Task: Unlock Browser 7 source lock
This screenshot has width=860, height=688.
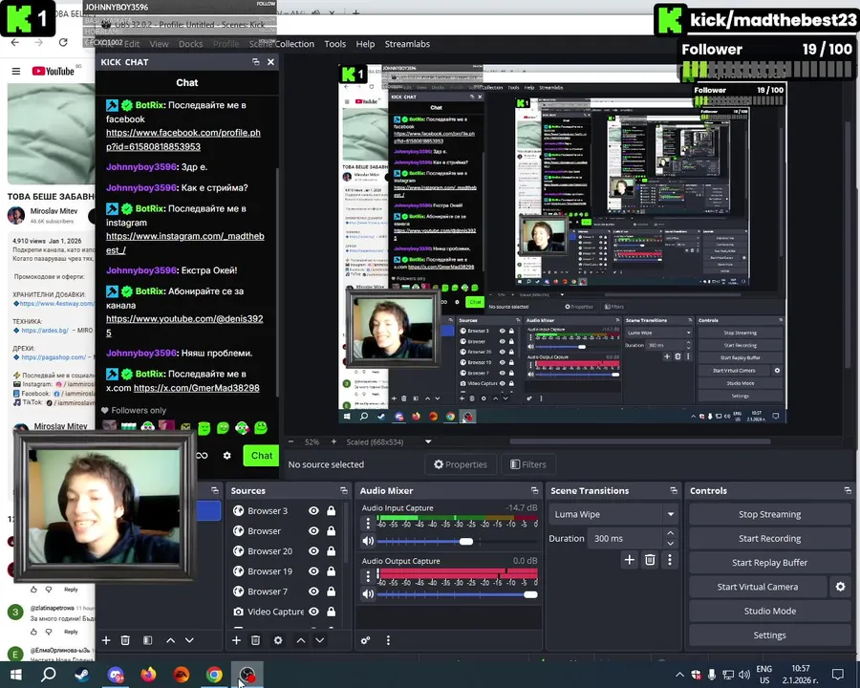Action: [332, 591]
